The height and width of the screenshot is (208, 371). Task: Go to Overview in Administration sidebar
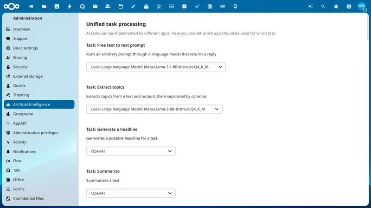(x=39, y=29)
